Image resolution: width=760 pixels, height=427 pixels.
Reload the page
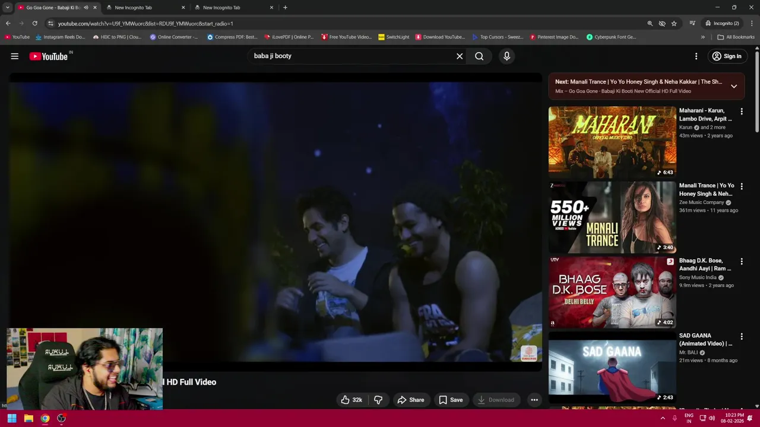click(x=35, y=24)
